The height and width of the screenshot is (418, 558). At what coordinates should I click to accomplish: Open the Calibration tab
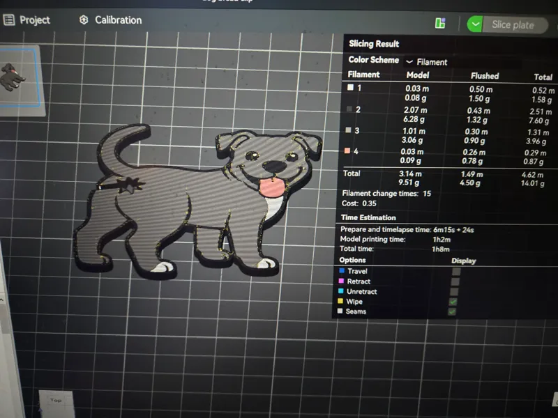[x=111, y=20]
